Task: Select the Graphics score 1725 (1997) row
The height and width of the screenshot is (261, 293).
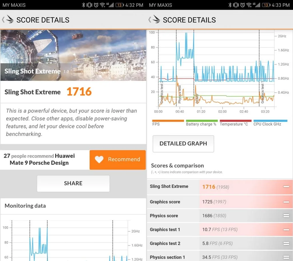Action: 220,202
